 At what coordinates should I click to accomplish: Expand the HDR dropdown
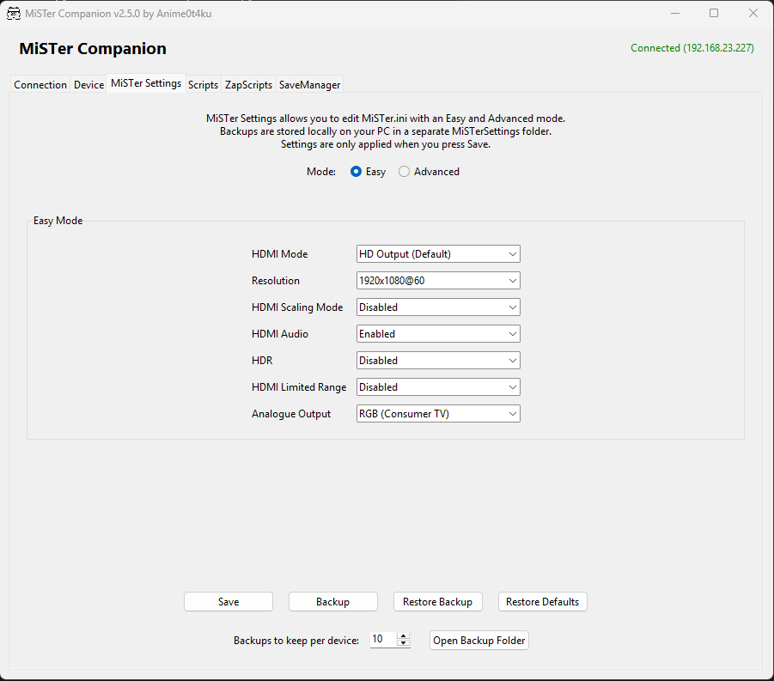(438, 361)
